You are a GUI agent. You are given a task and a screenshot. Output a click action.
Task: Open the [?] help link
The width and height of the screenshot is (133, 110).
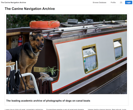click(x=121, y=3)
